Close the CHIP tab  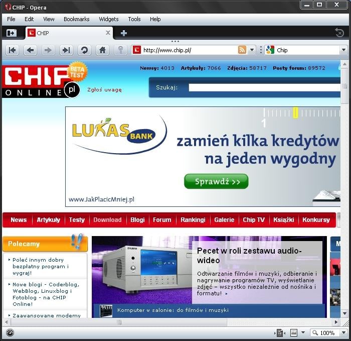click(x=108, y=33)
